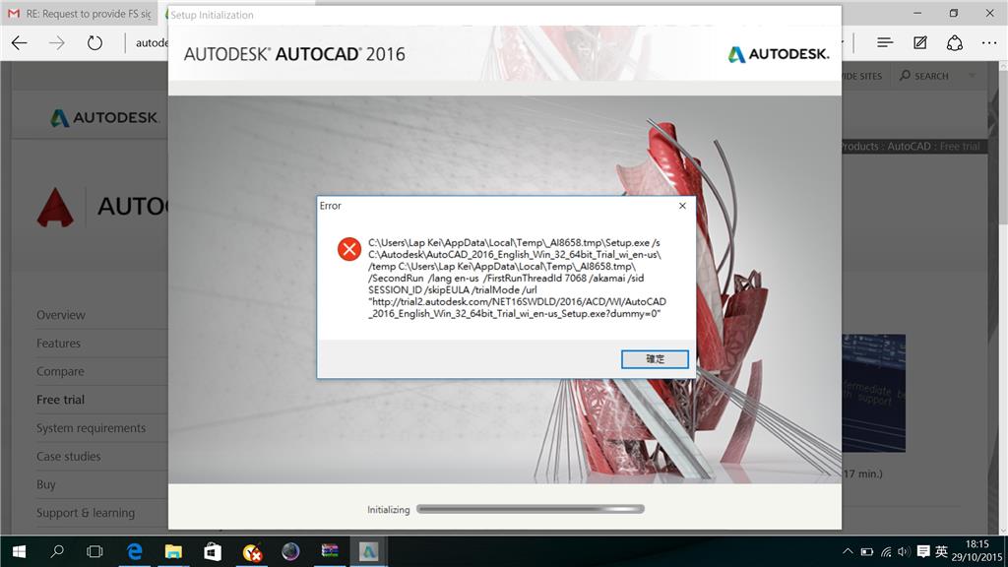
Task: Click the 'Initializing' status label
Action: [x=388, y=510]
